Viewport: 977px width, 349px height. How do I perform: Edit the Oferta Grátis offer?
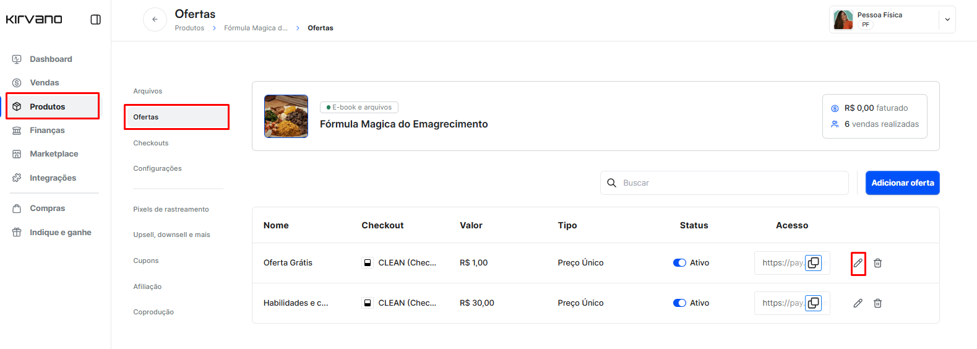858,263
